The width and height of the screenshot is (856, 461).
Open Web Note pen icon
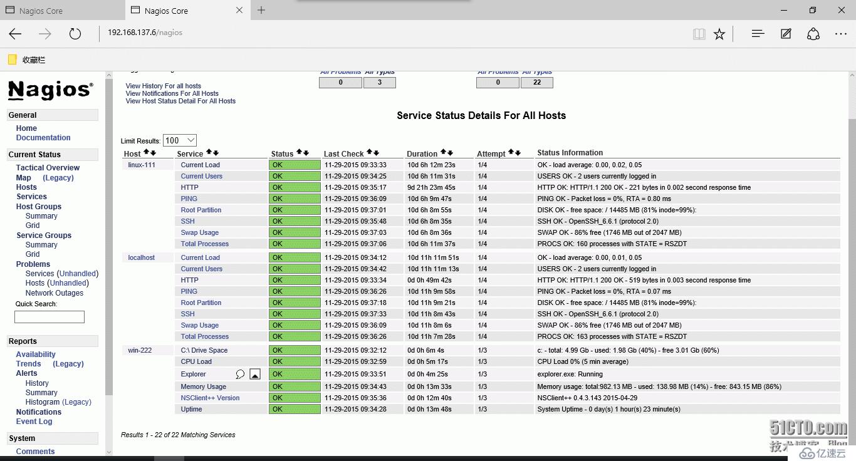[x=786, y=34]
